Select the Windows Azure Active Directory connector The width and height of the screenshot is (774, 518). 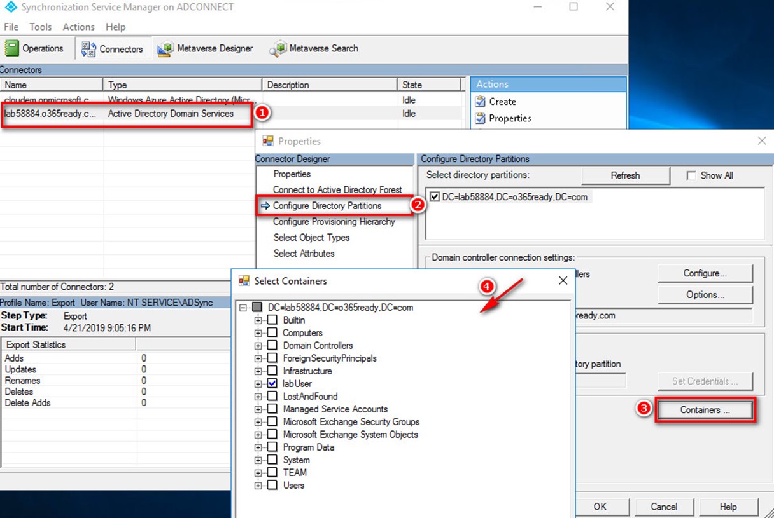pos(231,100)
